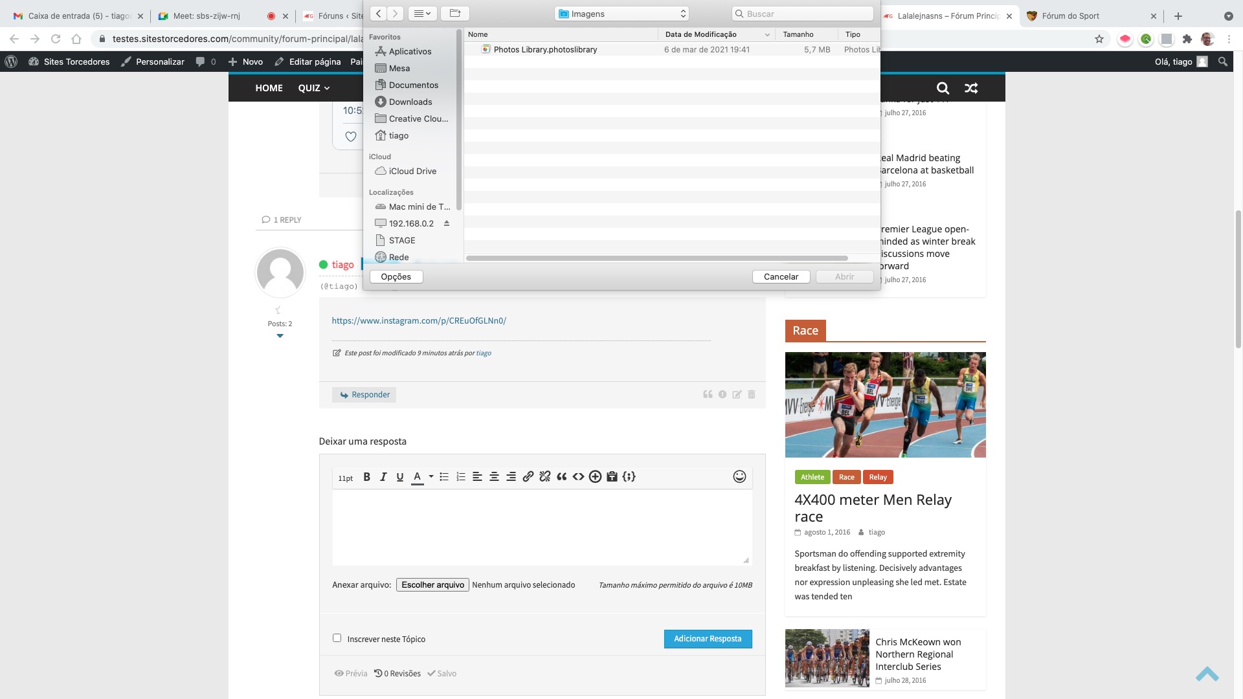Viewport: 1243px width, 699px height.
Task: Click the center align icon
Action: click(494, 477)
